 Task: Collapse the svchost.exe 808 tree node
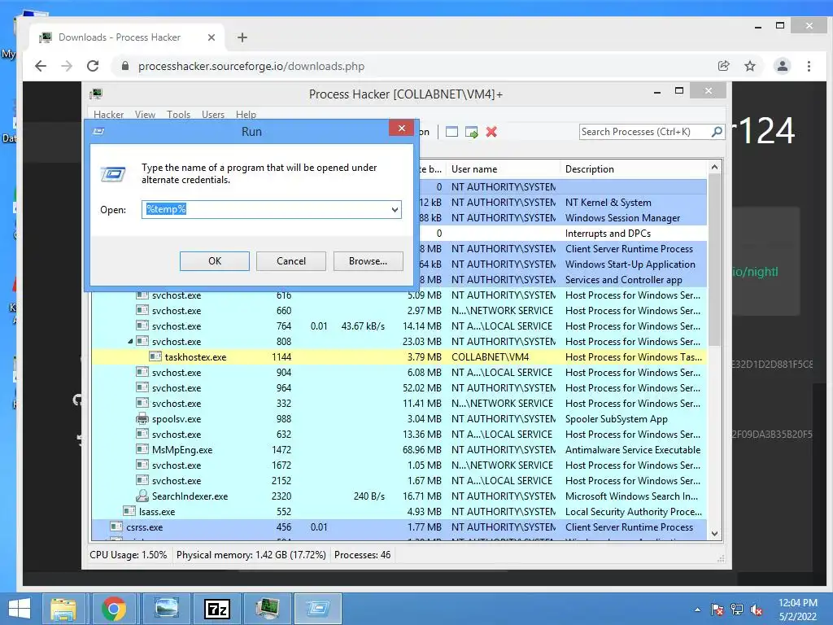130,341
